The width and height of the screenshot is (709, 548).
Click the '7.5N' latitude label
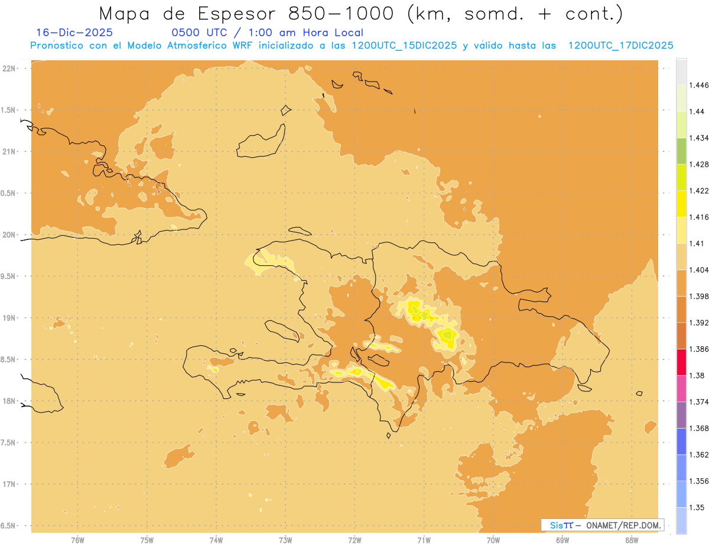[8, 442]
